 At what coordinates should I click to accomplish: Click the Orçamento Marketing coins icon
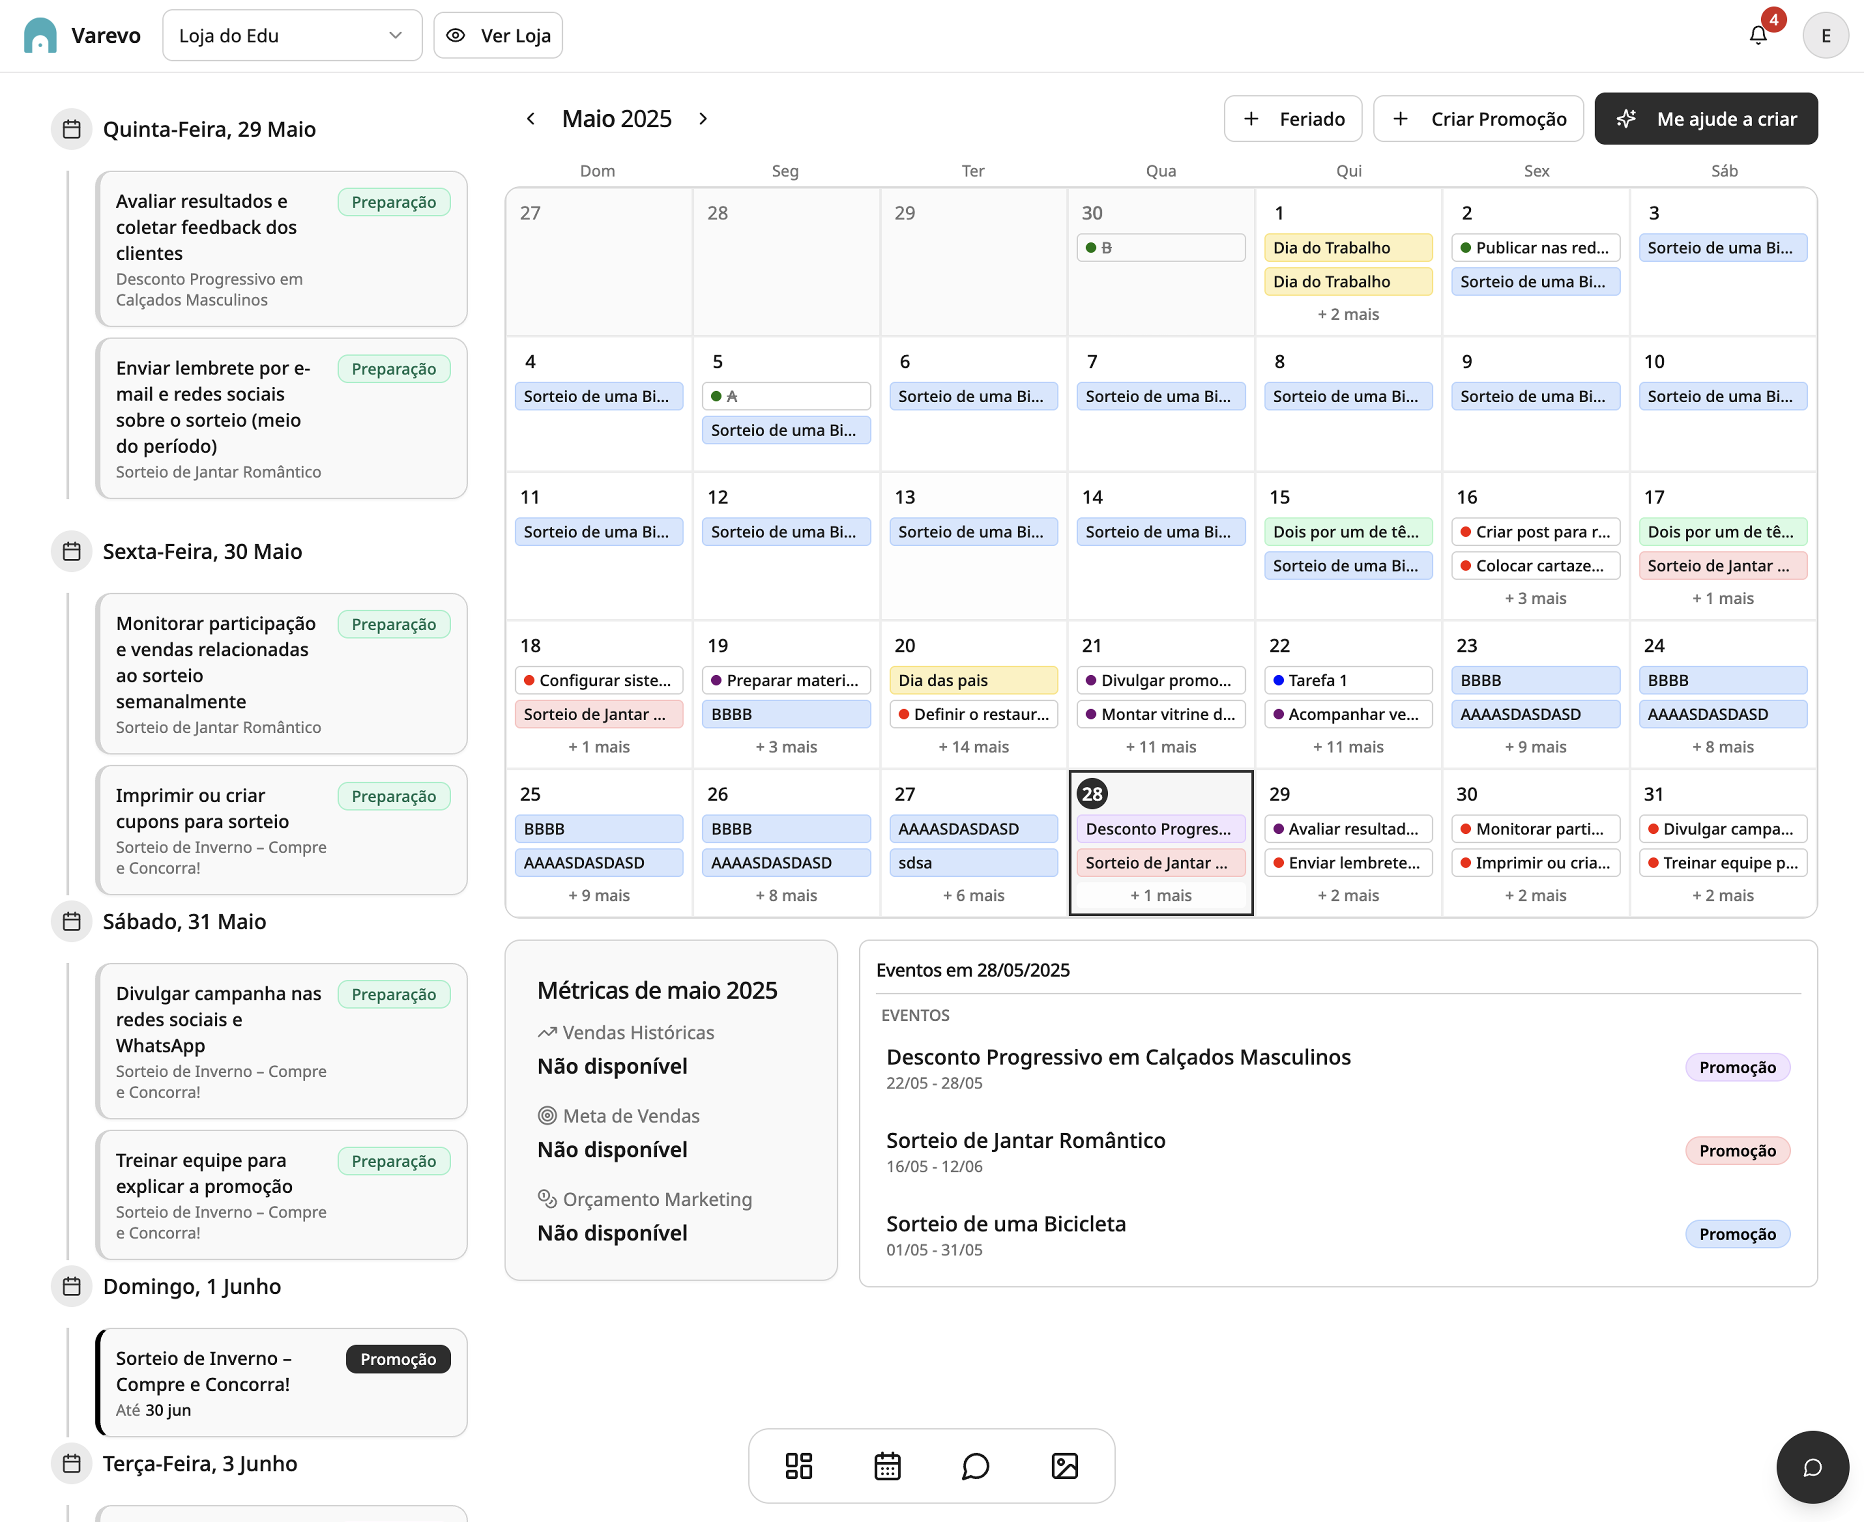point(547,1199)
